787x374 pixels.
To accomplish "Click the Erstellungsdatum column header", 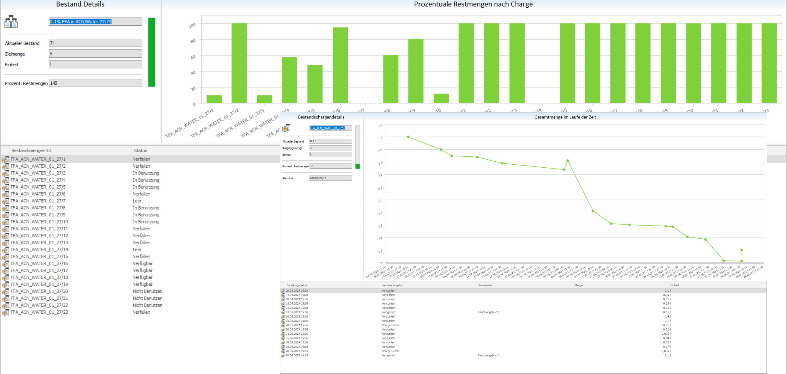I will (x=297, y=285).
